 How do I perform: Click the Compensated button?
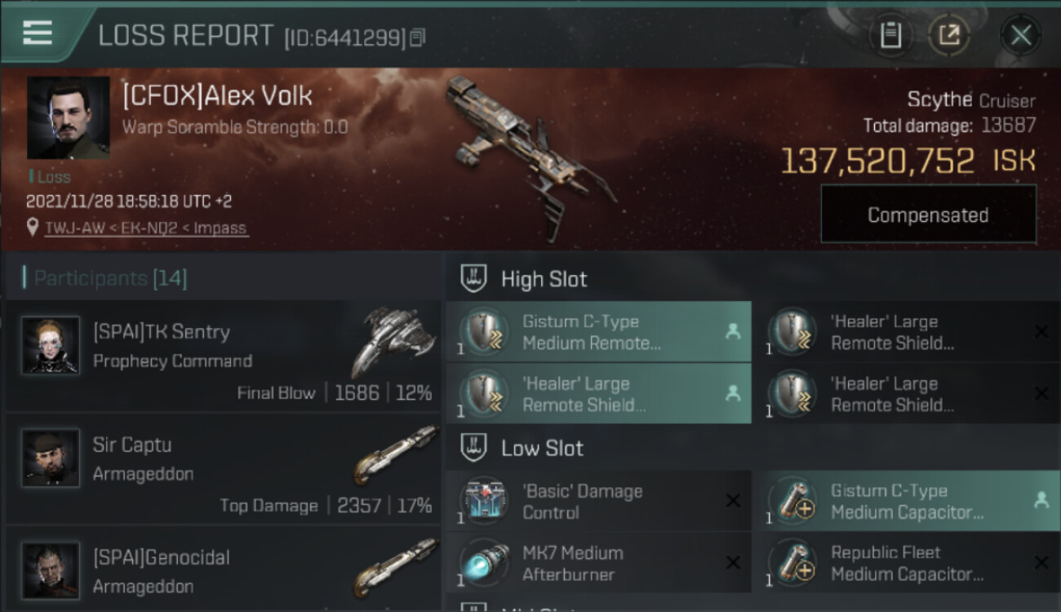click(x=928, y=215)
